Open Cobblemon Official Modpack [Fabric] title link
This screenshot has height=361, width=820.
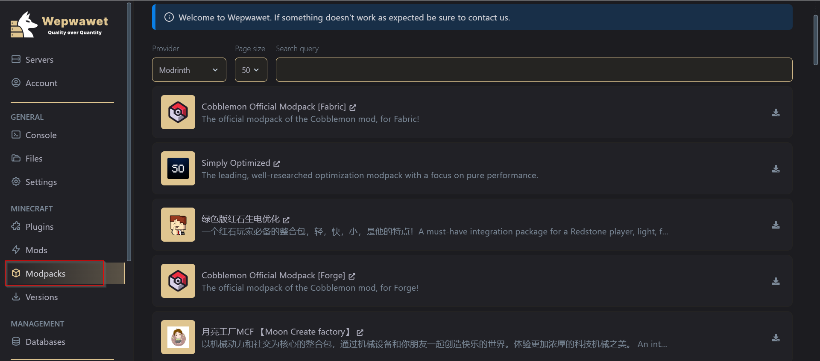coord(274,107)
